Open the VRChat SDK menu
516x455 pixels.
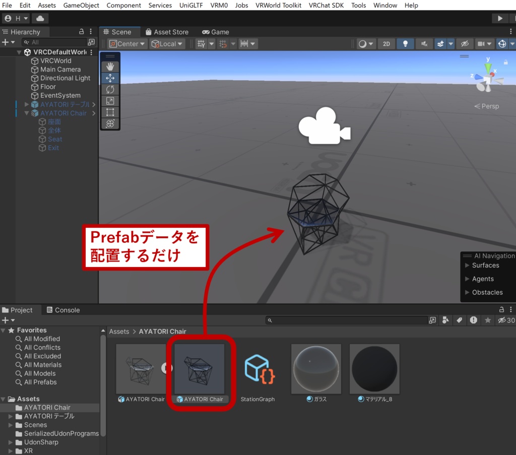(x=326, y=5)
